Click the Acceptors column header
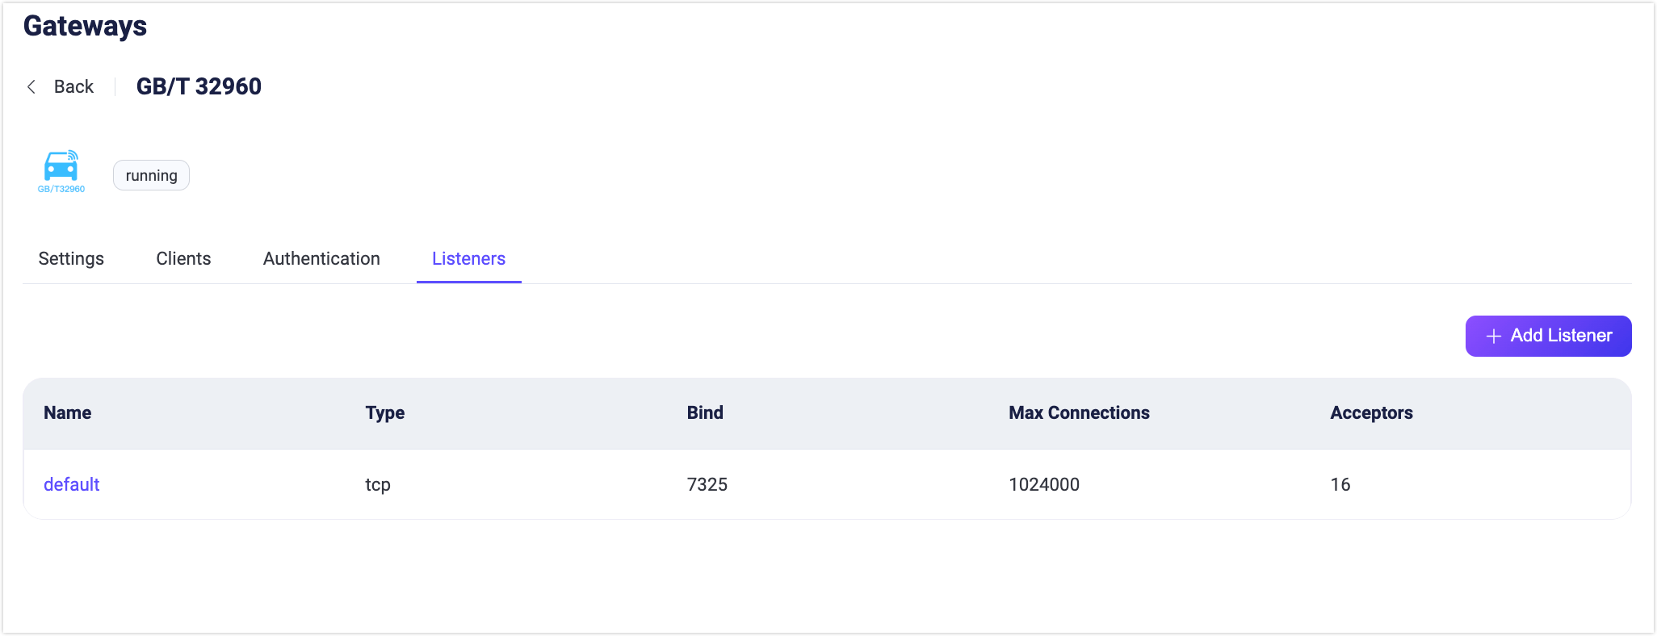Viewport: 1657px width, 636px height. 1371,413
